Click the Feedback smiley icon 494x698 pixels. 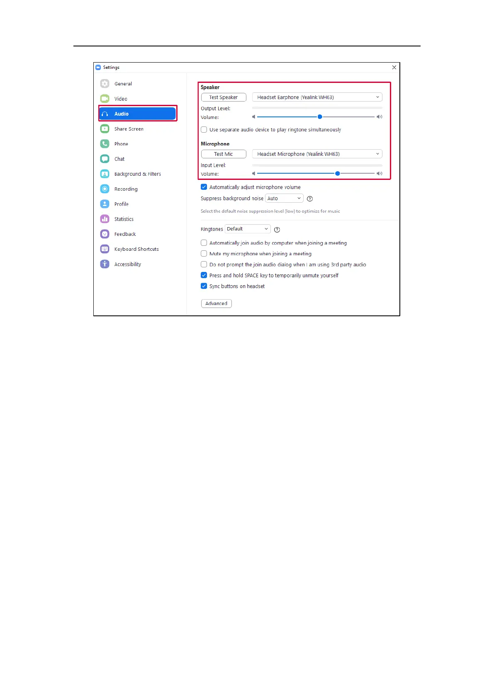105,234
